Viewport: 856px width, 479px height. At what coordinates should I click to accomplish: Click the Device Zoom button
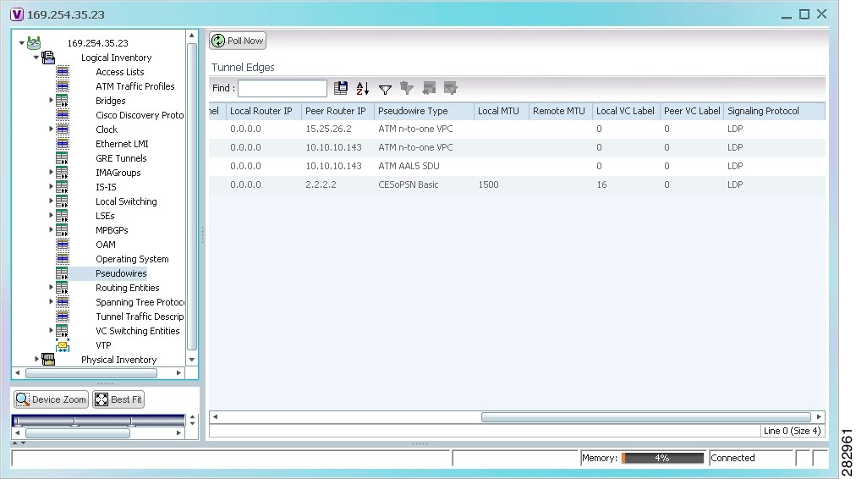(x=51, y=399)
